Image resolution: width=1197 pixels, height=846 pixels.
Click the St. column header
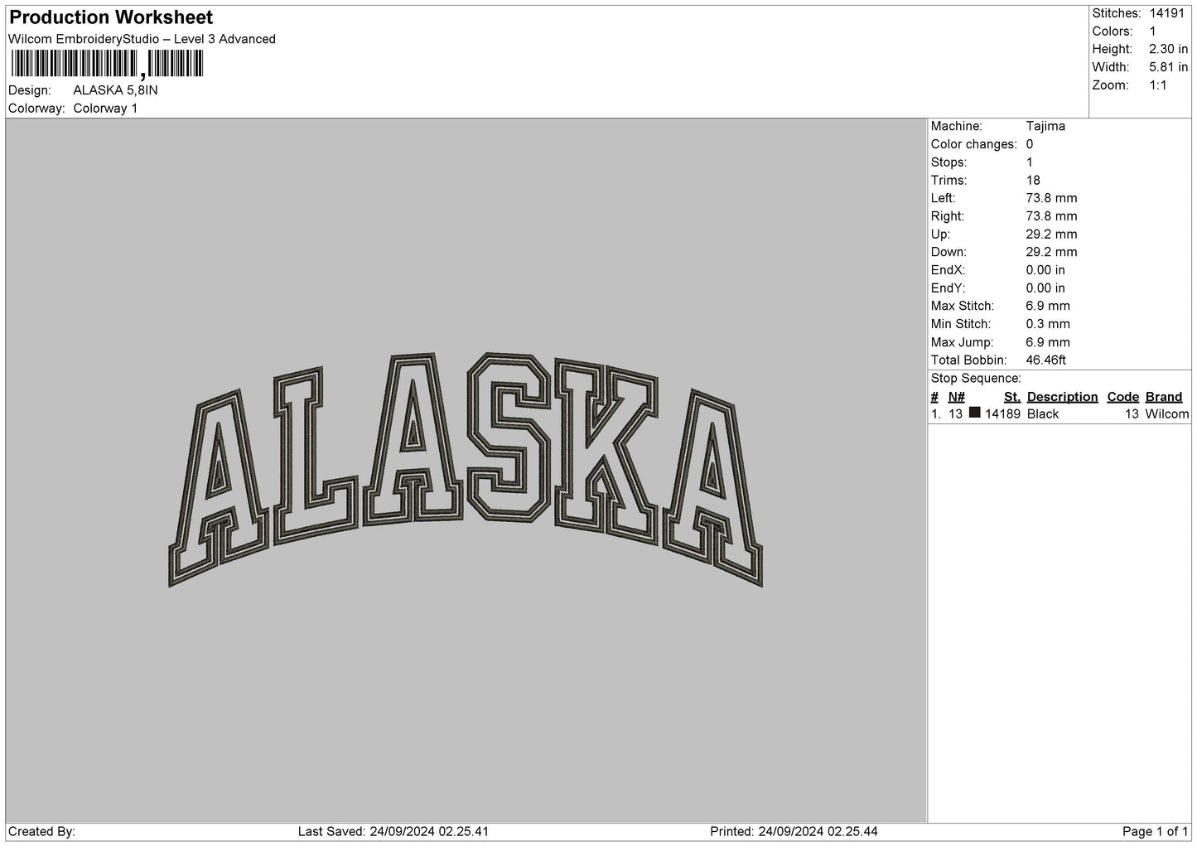click(1012, 397)
